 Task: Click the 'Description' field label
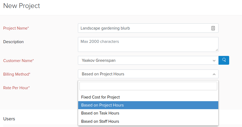click(x=13, y=42)
